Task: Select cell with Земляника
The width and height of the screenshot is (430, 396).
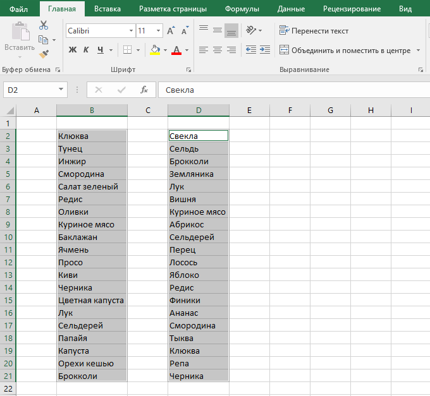Action: 199,174
